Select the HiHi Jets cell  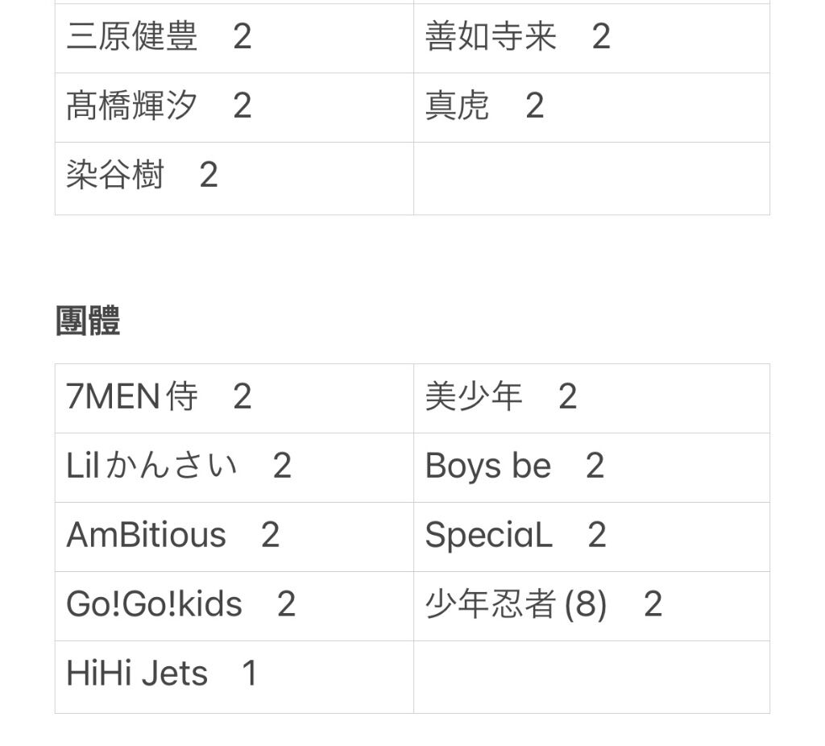click(x=234, y=677)
